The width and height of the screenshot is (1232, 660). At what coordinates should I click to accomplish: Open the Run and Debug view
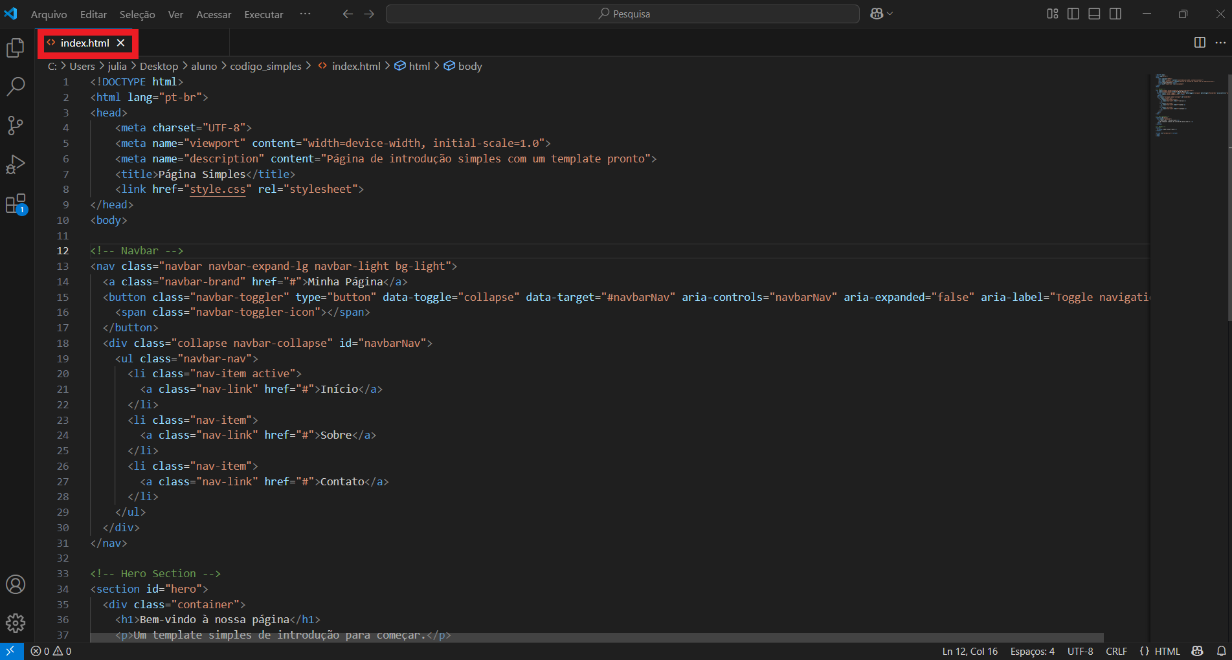pos(16,164)
